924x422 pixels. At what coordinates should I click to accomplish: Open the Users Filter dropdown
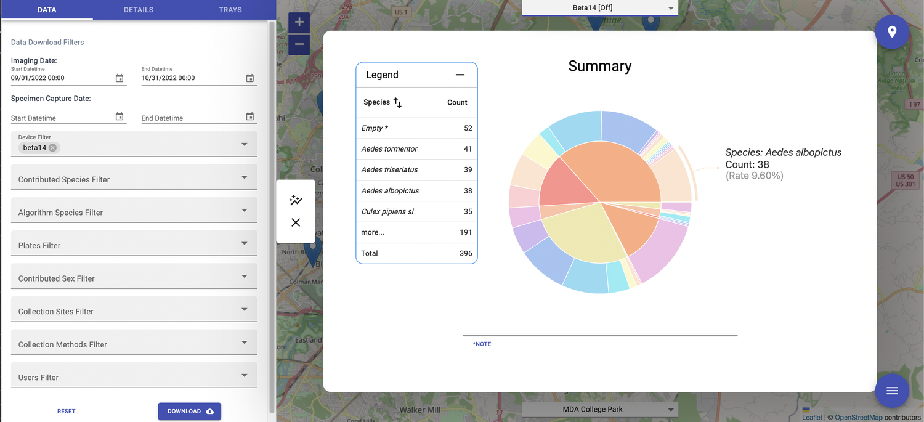(134, 375)
